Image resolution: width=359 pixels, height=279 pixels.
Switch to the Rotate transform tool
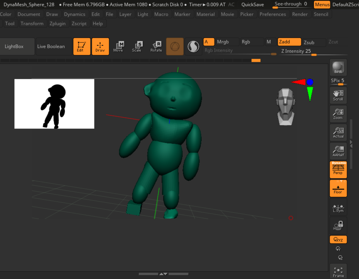point(156,47)
